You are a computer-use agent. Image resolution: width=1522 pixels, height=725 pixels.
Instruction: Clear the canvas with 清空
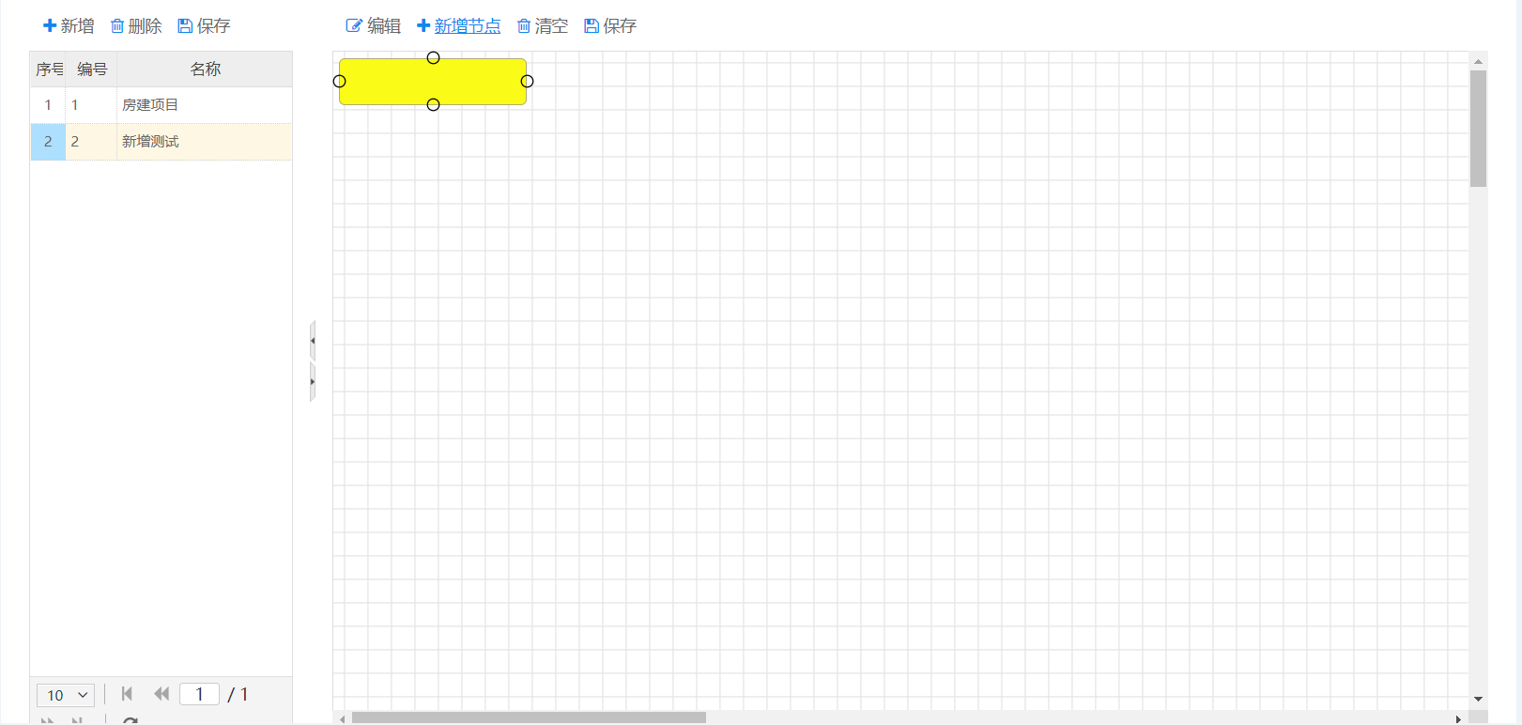(x=543, y=26)
